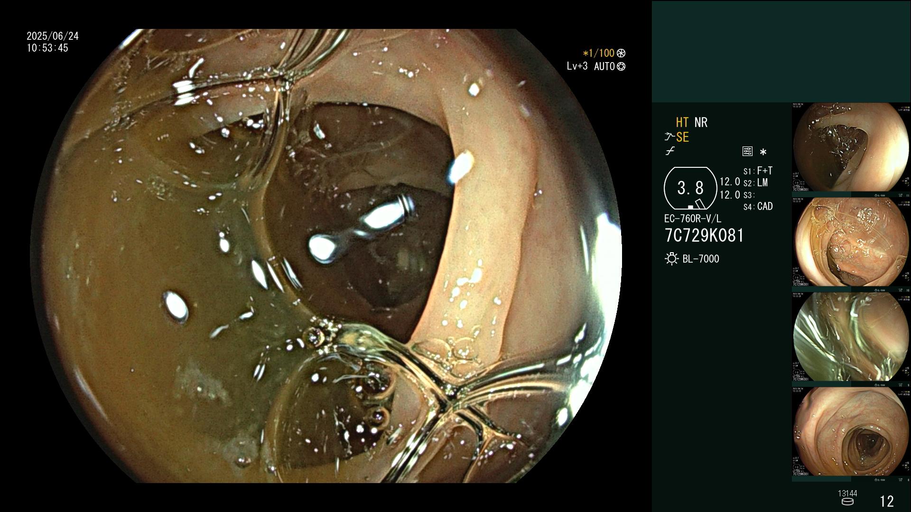Click the BL-7000 light source label
Screen dimensions: 911x512
pyautogui.click(x=701, y=259)
